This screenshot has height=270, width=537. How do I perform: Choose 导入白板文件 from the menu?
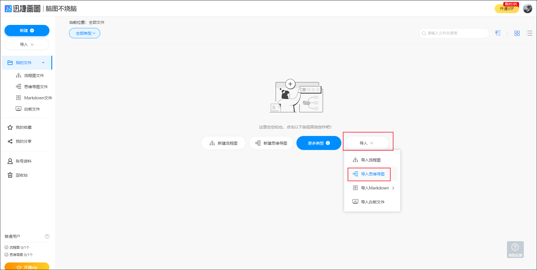click(372, 202)
